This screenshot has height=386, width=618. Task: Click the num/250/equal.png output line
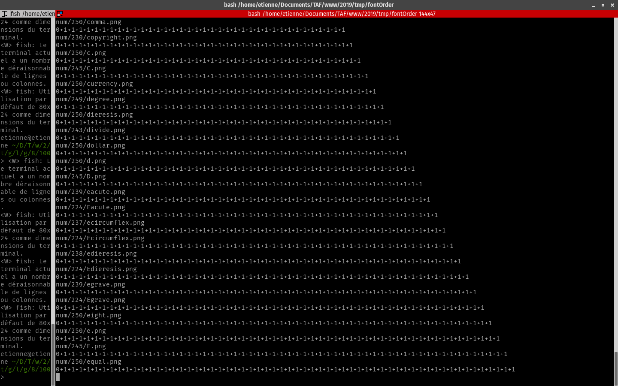click(x=88, y=362)
